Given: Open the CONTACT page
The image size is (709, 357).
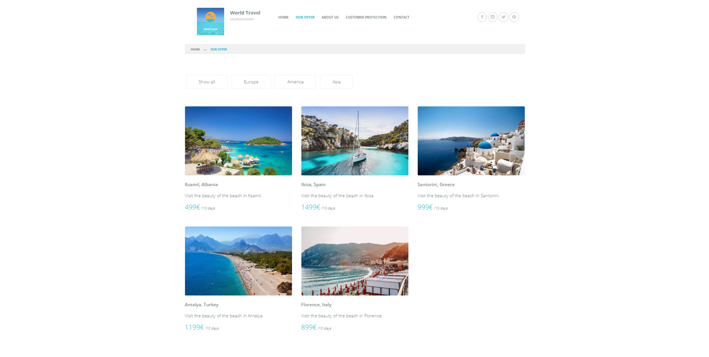Looking at the screenshot, I should click(401, 17).
